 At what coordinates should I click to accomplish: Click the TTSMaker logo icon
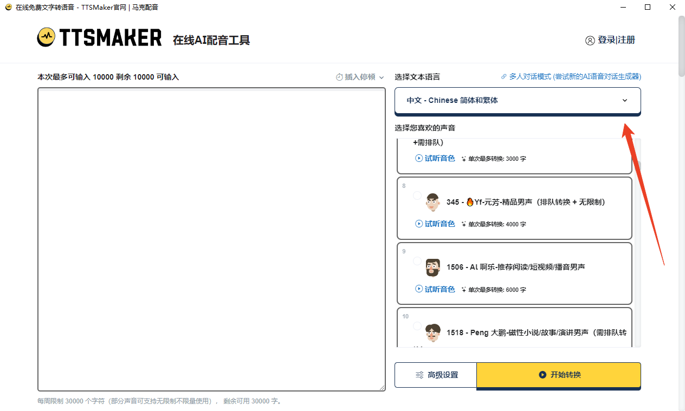[x=47, y=37]
